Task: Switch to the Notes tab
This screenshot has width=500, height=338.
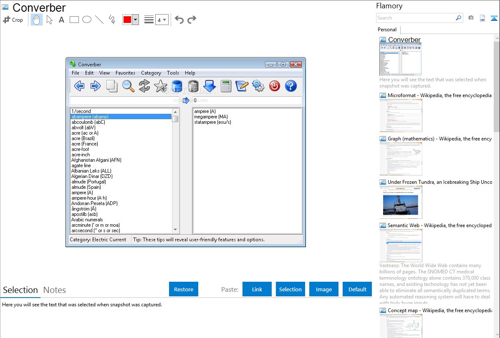Action: (55, 290)
